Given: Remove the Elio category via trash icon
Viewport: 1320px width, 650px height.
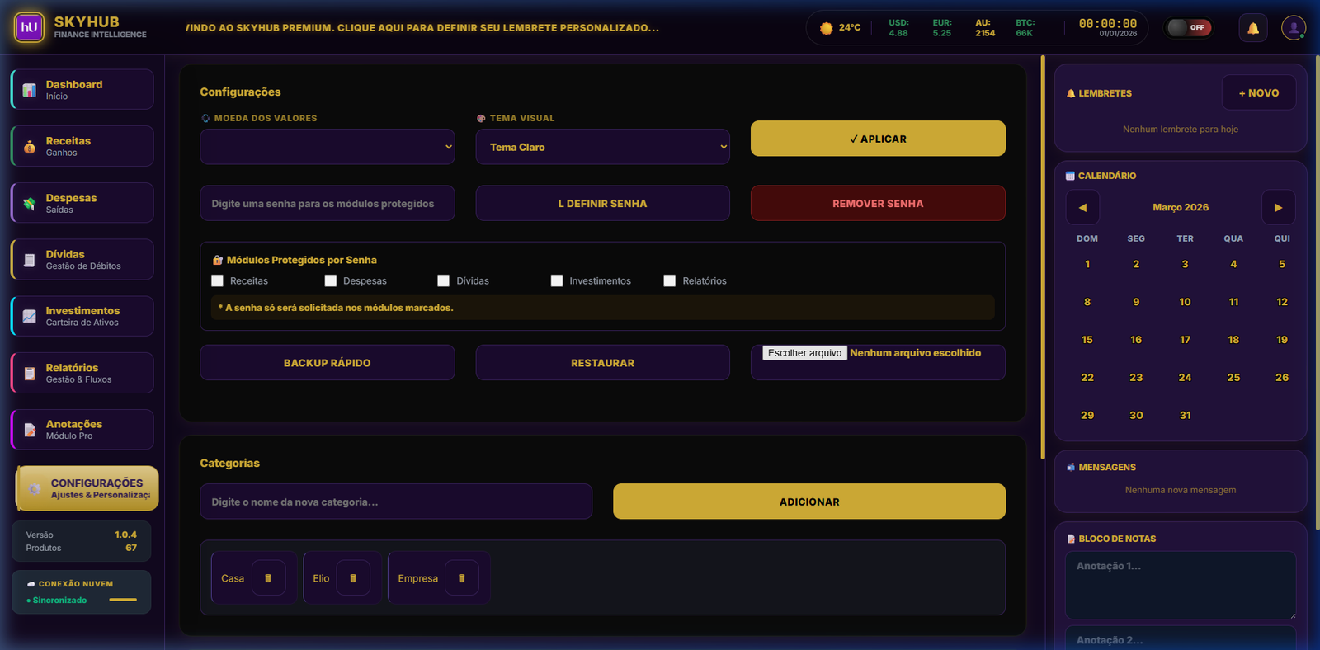Looking at the screenshot, I should pos(353,578).
